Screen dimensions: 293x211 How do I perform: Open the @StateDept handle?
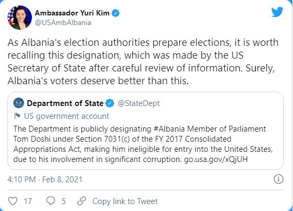139,103
